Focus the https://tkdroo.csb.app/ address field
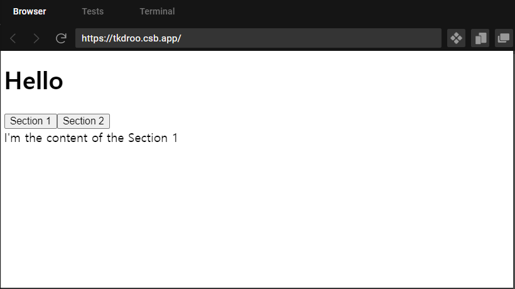515x289 pixels. [x=258, y=38]
